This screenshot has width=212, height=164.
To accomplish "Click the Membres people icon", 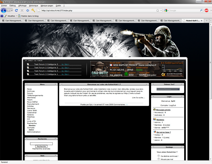I will tap(154, 120).
